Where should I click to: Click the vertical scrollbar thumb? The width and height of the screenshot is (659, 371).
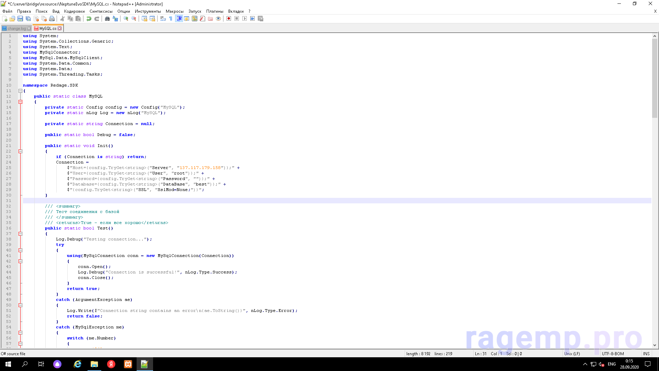tap(655, 78)
